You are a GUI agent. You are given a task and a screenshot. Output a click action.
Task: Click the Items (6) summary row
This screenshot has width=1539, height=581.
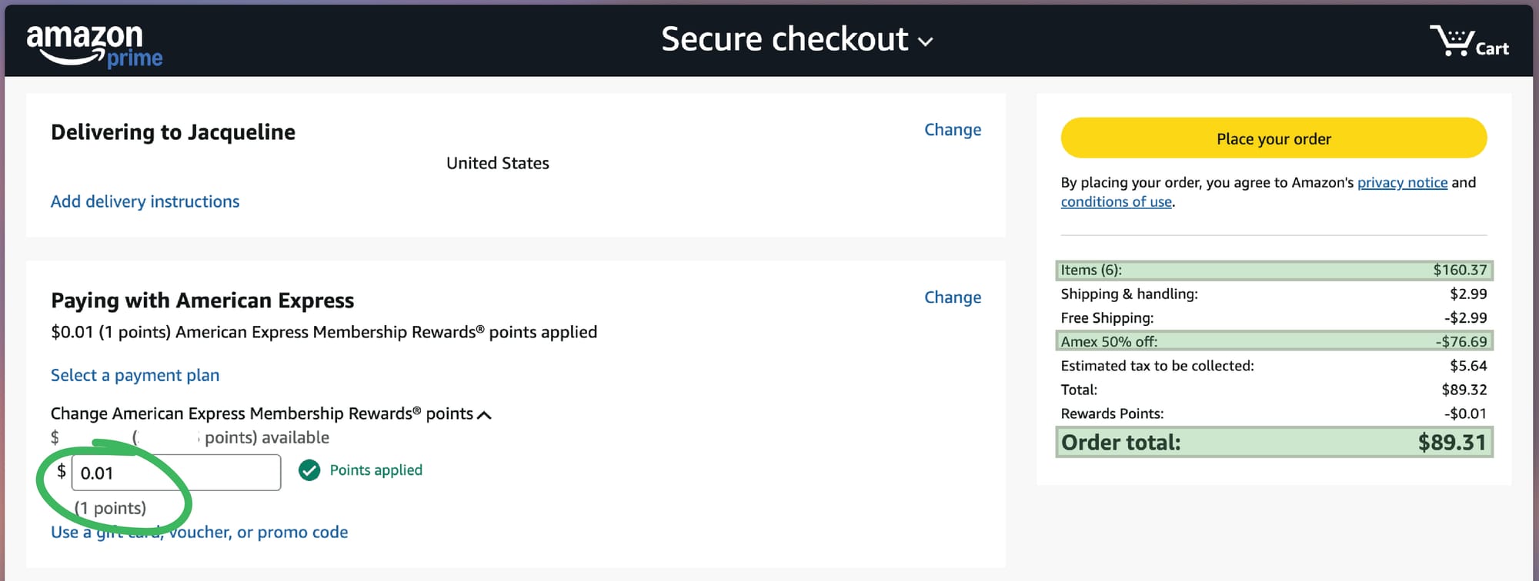click(x=1274, y=270)
